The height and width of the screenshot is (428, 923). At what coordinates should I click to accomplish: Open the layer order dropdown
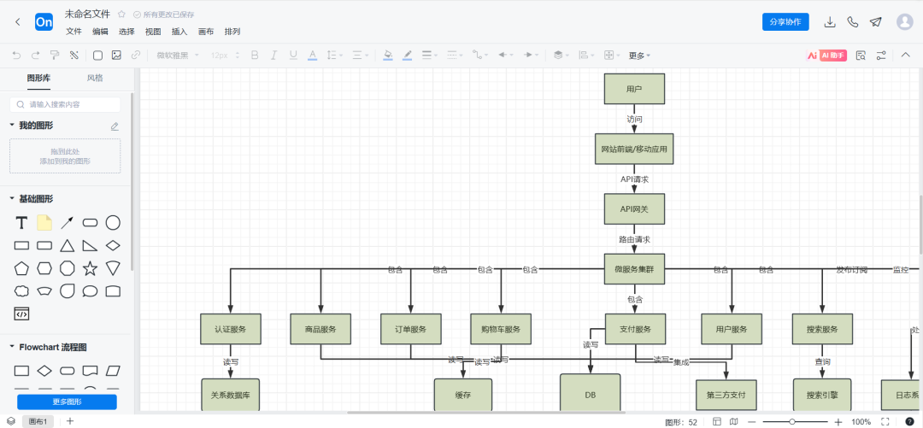tap(561, 56)
